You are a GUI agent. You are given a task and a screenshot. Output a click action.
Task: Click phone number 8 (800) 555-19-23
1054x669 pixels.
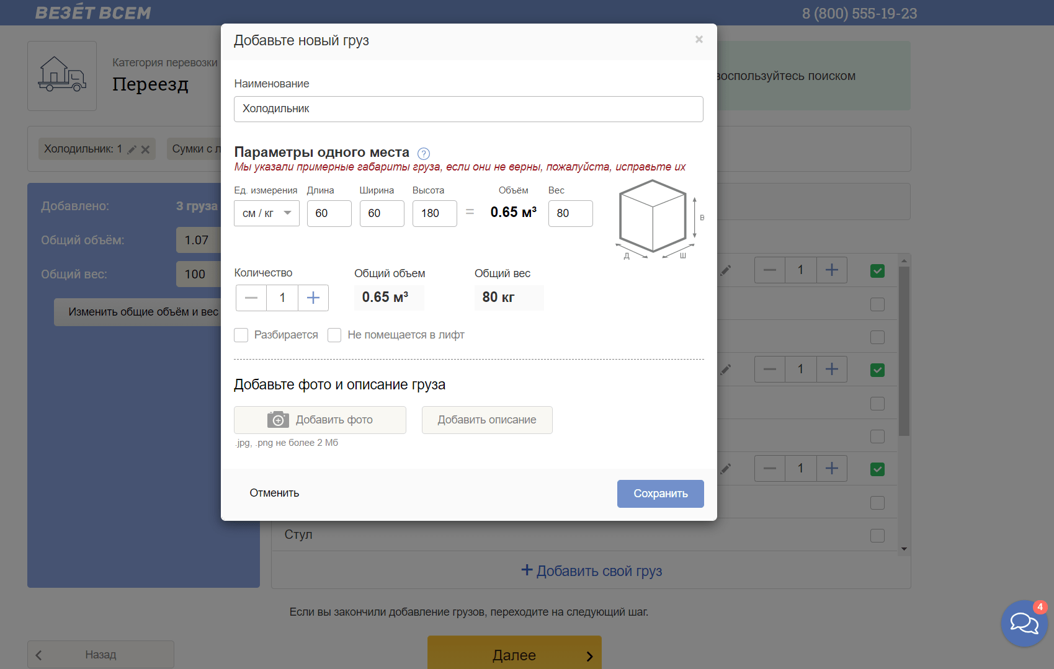click(x=859, y=14)
